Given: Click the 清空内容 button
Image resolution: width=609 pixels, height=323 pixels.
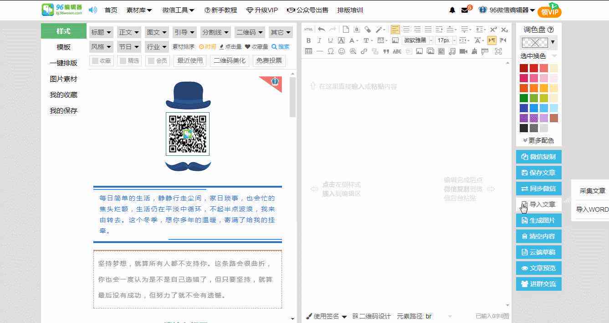Looking at the screenshot, I should [539, 236].
